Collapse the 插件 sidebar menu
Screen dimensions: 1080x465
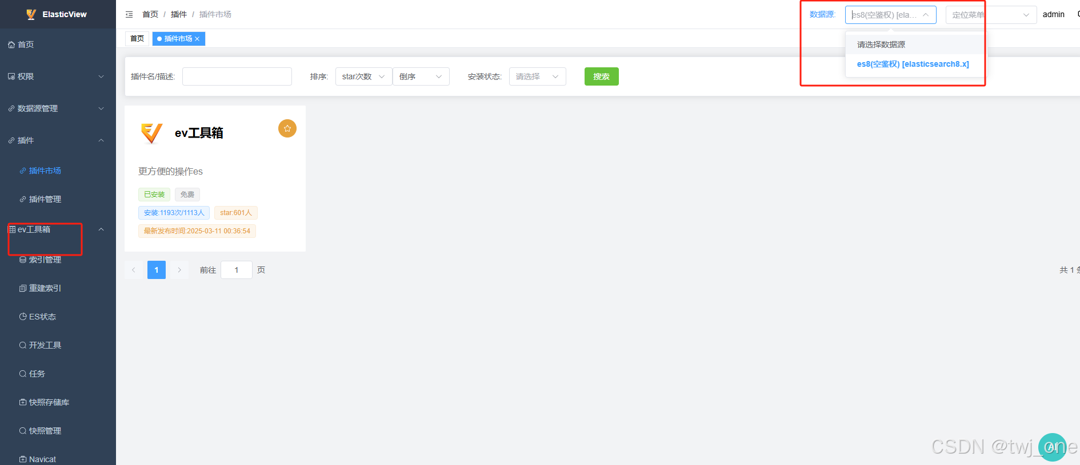(101, 140)
